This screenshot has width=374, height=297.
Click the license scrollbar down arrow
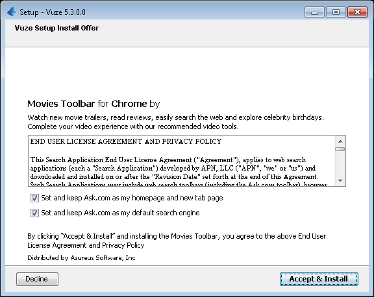[340, 181]
